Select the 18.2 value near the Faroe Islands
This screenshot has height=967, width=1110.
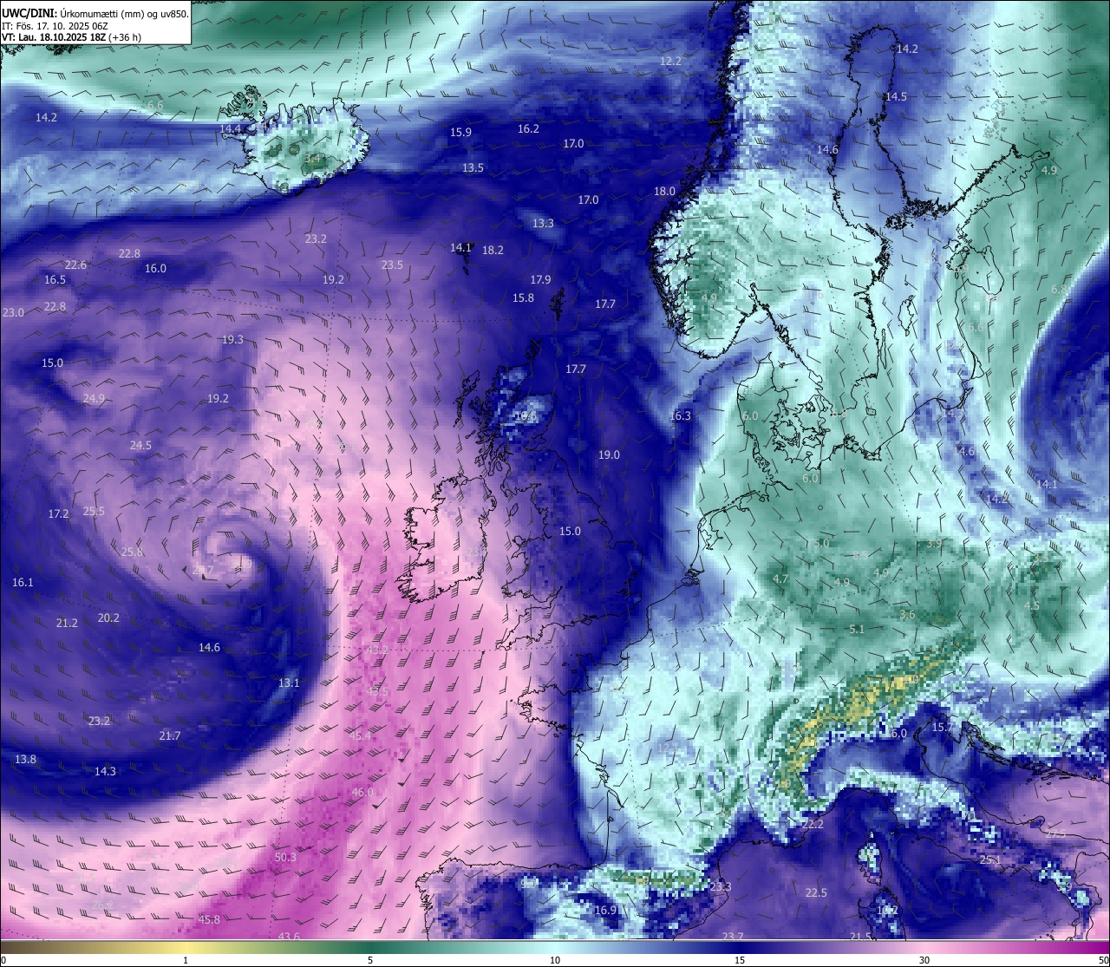[x=493, y=250]
